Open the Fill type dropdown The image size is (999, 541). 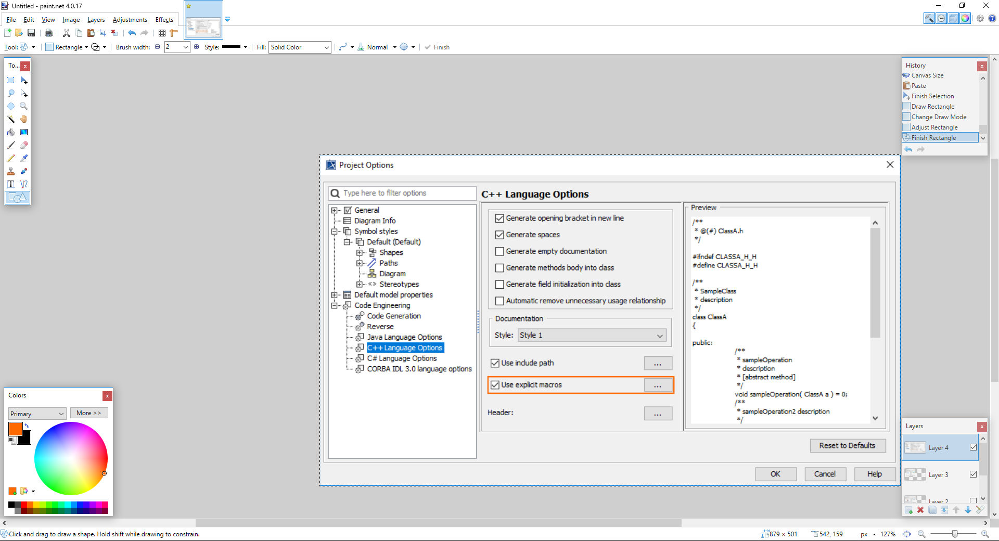[300, 47]
